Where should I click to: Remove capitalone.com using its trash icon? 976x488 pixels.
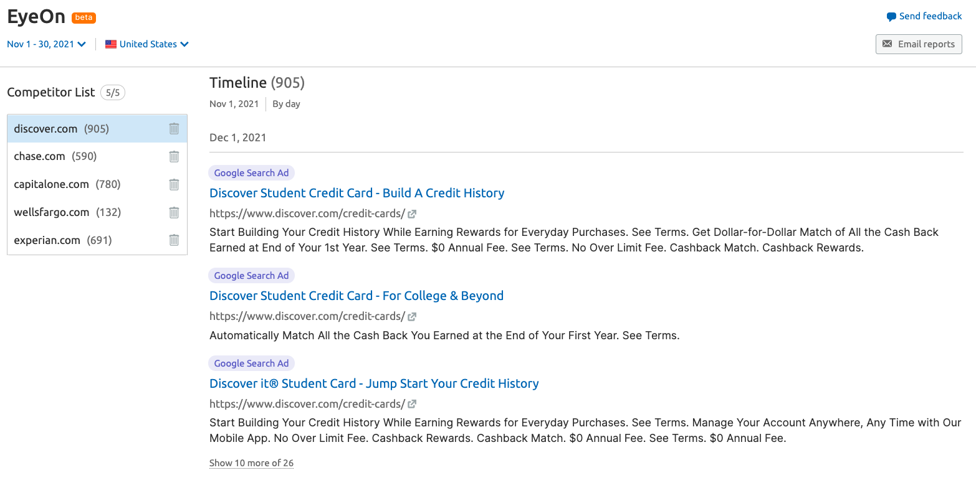pos(174,184)
